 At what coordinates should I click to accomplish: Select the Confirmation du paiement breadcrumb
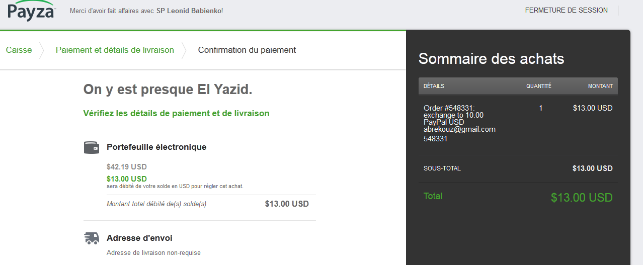tap(247, 50)
